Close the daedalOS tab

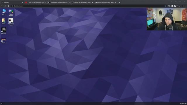(x=22, y=3)
